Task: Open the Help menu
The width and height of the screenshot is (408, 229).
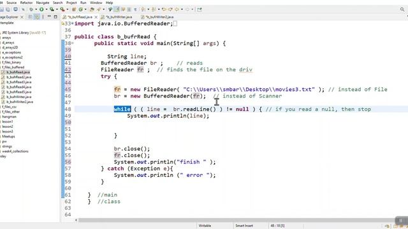Action: (109, 3)
